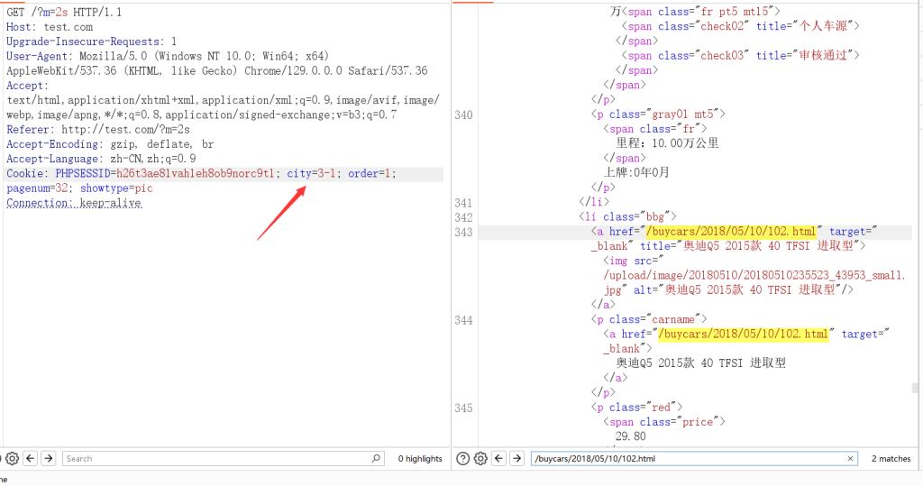The image size is (923, 486).
Task: Click the request pane previous match arrow
Action: click(x=30, y=459)
